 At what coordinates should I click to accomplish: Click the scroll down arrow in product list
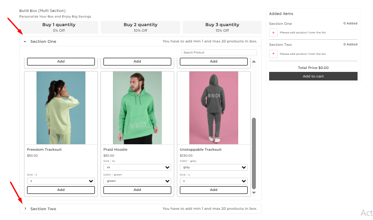(x=254, y=193)
